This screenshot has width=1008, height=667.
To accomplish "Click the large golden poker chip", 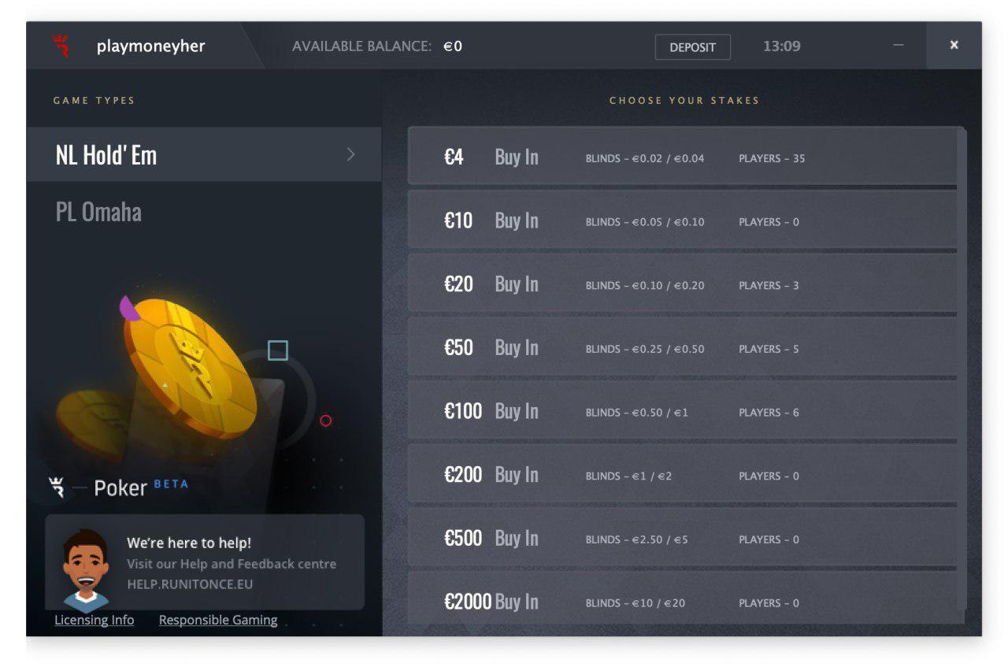I will (190, 365).
